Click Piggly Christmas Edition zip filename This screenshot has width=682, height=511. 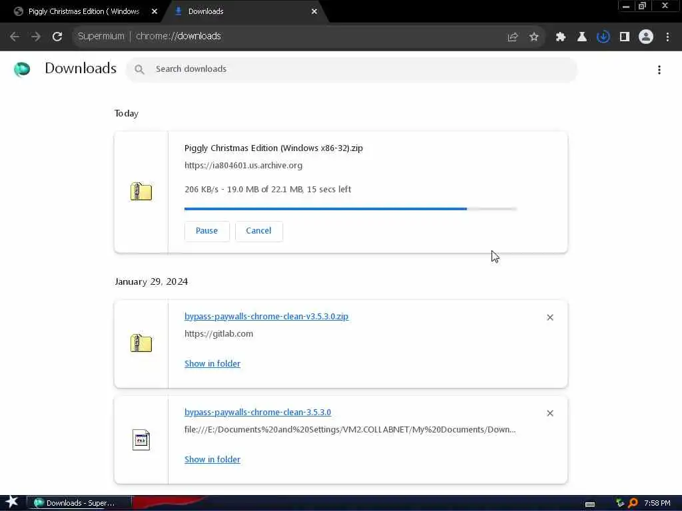point(274,148)
